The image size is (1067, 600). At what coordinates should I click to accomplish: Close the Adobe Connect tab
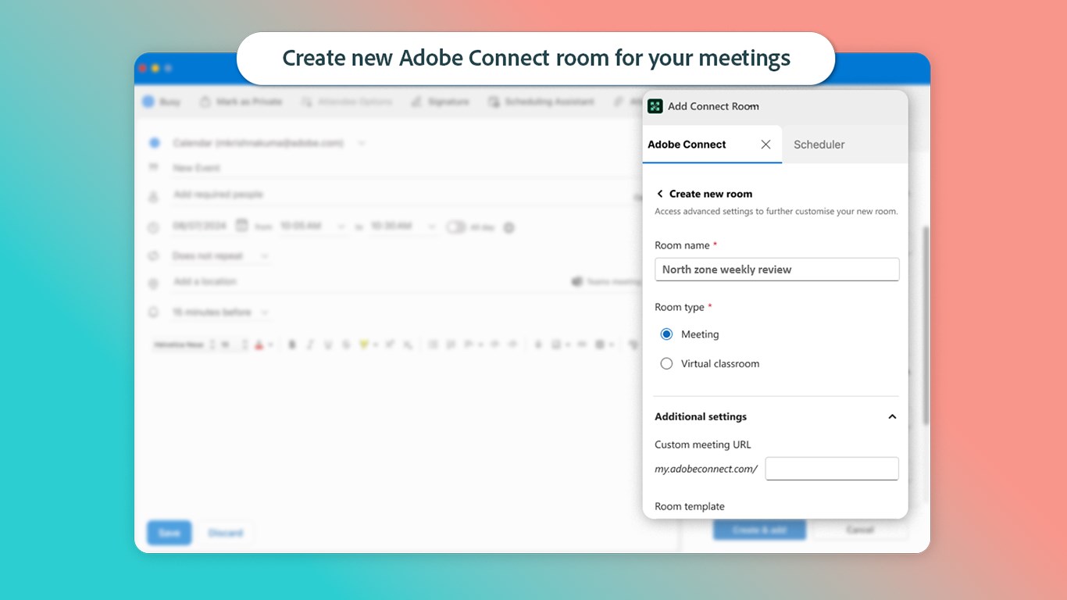[765, 145]
